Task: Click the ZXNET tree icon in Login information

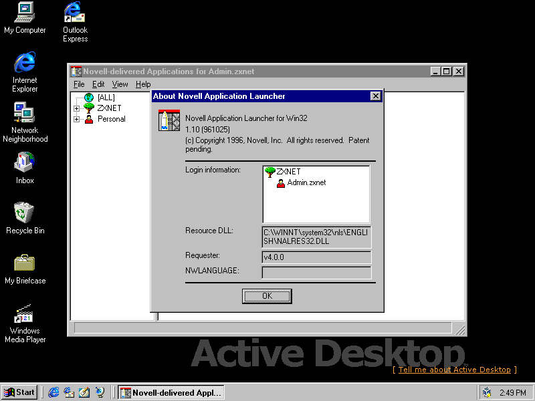Action: [x=270, y=172]
